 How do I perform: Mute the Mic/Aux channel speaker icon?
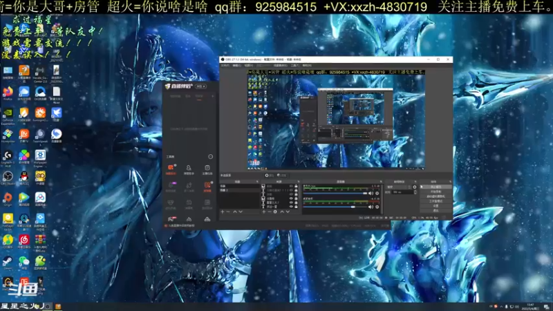click(x=371, y=194)
